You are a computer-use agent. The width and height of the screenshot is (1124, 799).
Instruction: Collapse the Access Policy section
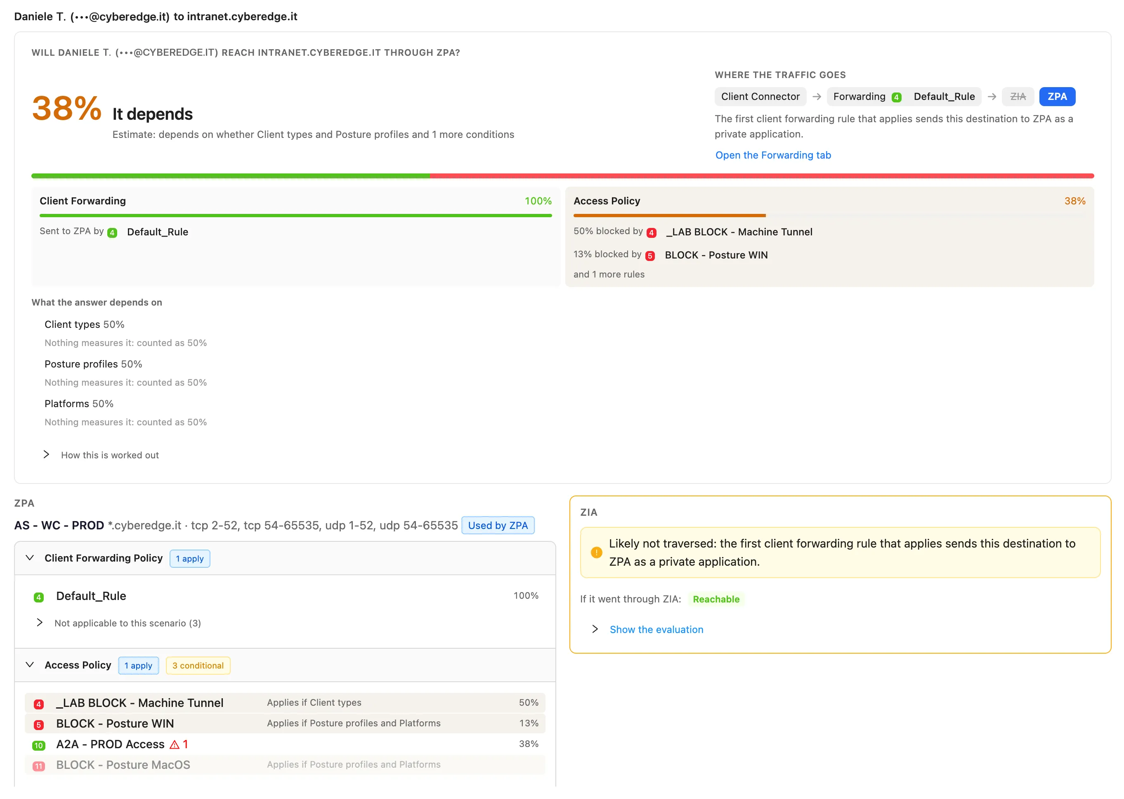[29, 665]
